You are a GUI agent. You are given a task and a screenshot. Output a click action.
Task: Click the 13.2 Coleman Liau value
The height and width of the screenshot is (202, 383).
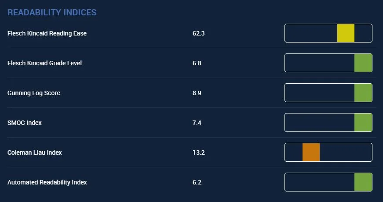point(199,152)
